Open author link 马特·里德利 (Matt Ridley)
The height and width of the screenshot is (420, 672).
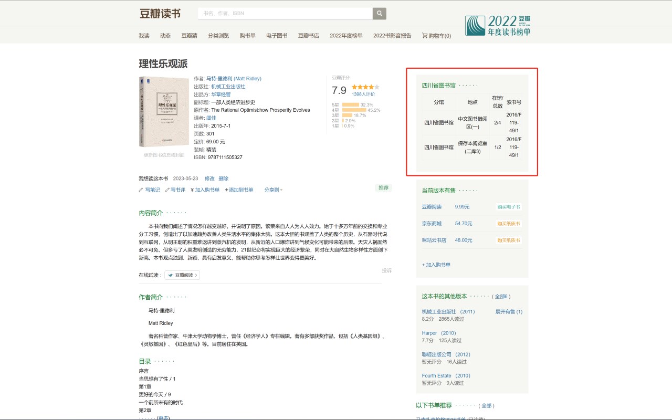pyautogui.click(x=234, y=79)
